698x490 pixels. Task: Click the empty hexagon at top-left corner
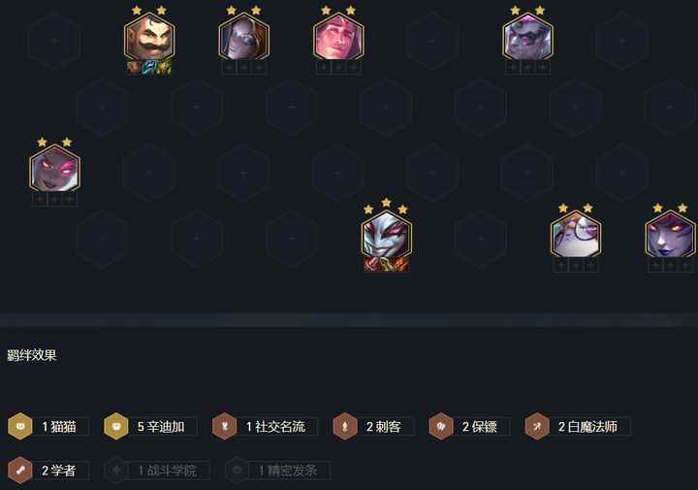click(x=54, y=41)
